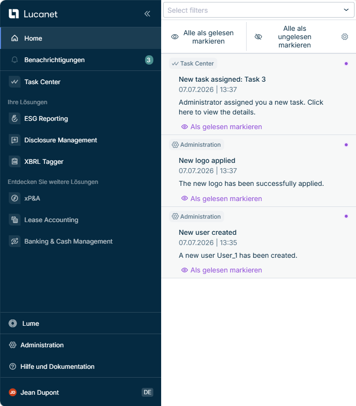This screenshot has width=356, height=406.
Task: Mark Task 3 notification as read
Action: 222,127
